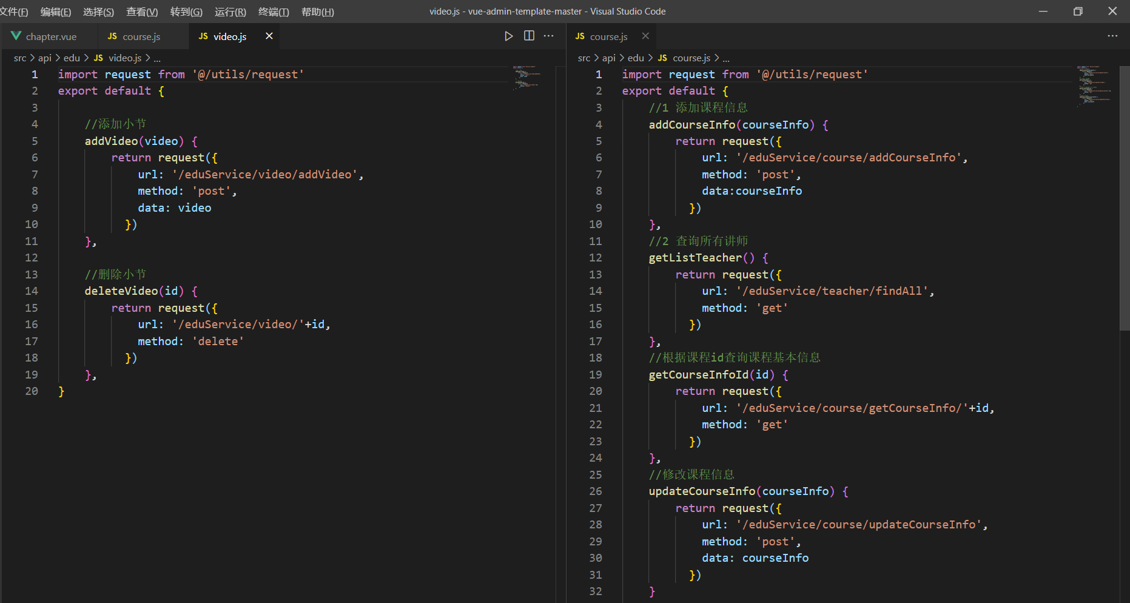This screenshot has height=603, width=1130.
Task: Click line number 5 in video.js
Action: (35, 141)
